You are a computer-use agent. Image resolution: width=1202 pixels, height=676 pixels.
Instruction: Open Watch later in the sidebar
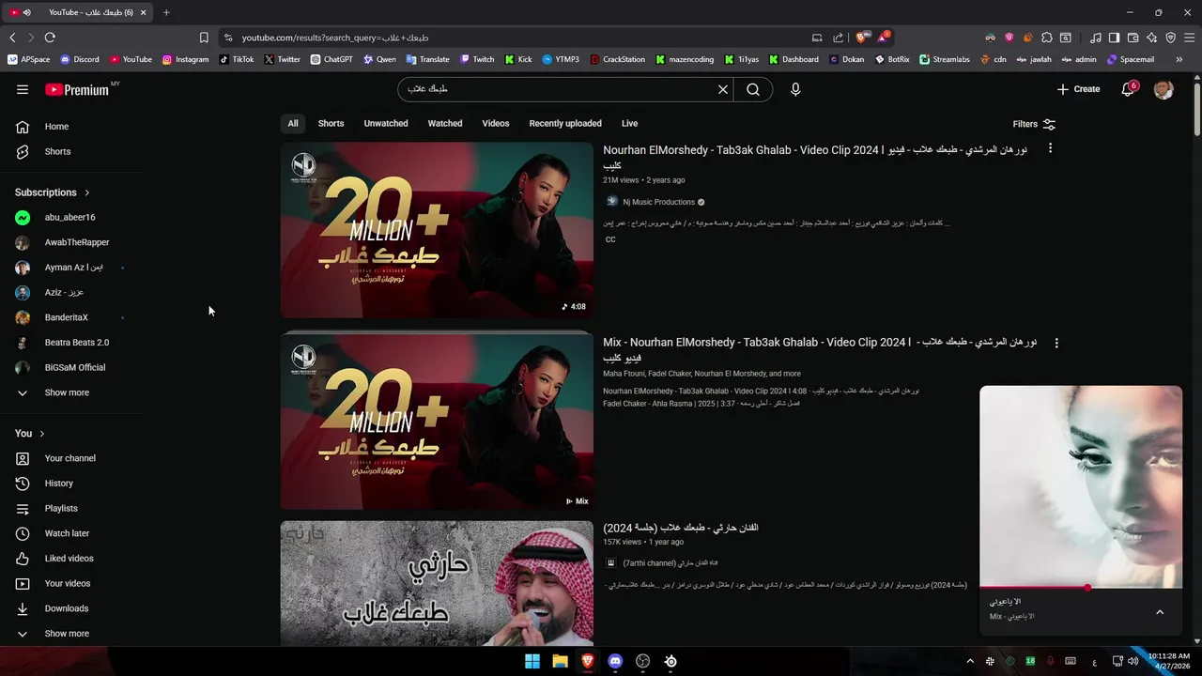pos(67,533)
